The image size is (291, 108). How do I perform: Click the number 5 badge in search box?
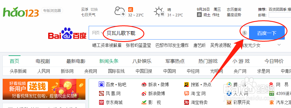(x=244, y=33)
